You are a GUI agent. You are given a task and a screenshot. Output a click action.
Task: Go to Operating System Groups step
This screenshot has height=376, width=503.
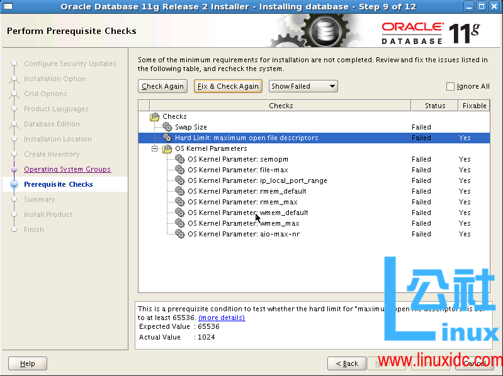pos(67,169)
